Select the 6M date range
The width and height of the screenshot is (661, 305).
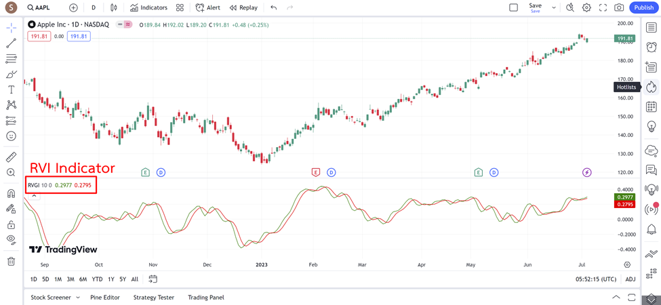pyautogui.click(x=83, y=279)
